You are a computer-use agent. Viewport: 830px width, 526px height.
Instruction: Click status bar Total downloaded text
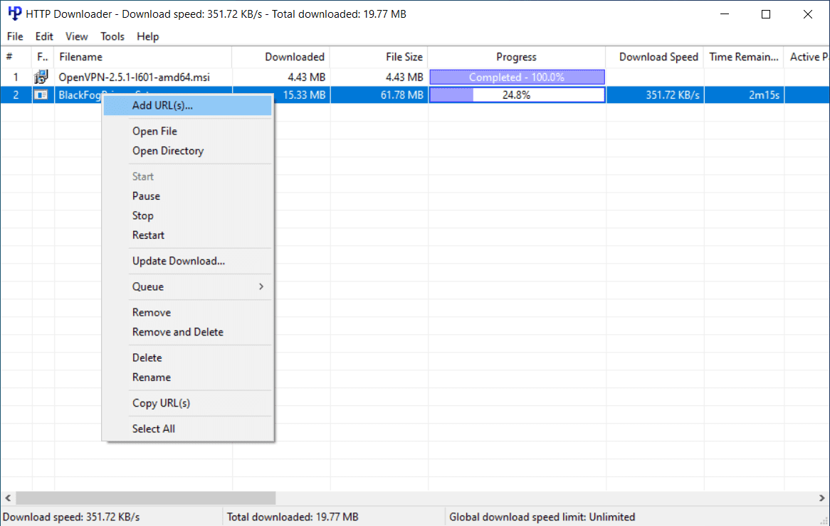click(293, 517)
